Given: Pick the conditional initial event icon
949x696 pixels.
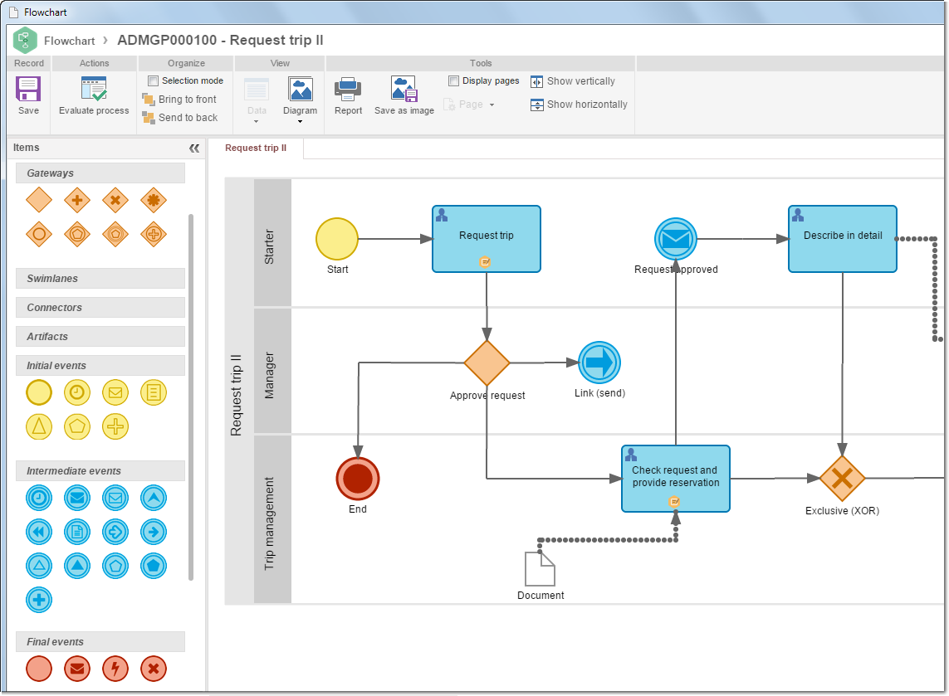Looking at the screenshot, I should point(153,392).
